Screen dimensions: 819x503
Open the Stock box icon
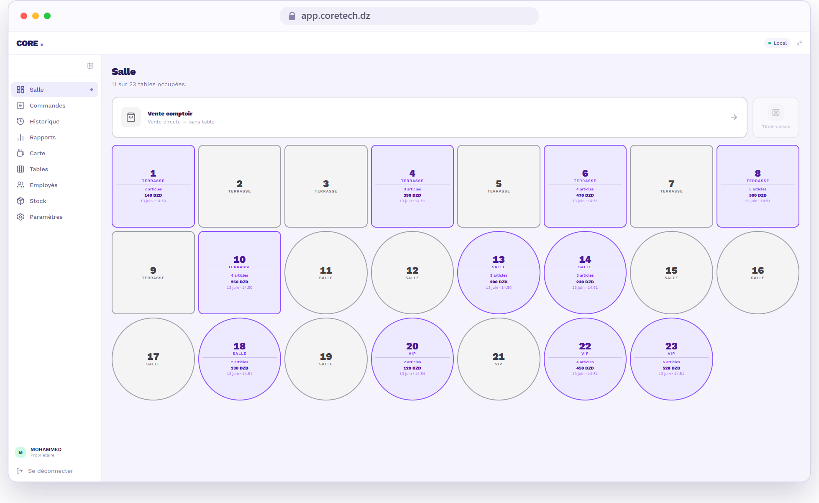point(20,201)
